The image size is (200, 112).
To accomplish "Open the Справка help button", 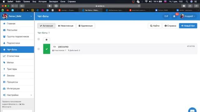I will tap(170, 26).
